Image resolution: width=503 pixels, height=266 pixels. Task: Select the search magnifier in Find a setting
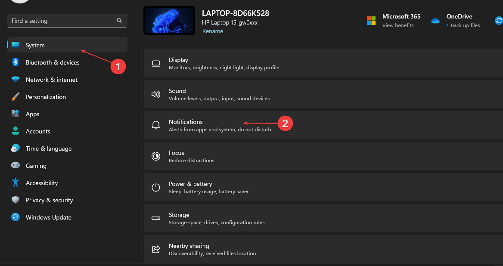pyautogui.click(x=119, y=21)
